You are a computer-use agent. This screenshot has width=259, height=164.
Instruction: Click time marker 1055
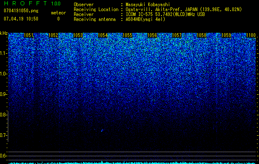pos(128,35)
